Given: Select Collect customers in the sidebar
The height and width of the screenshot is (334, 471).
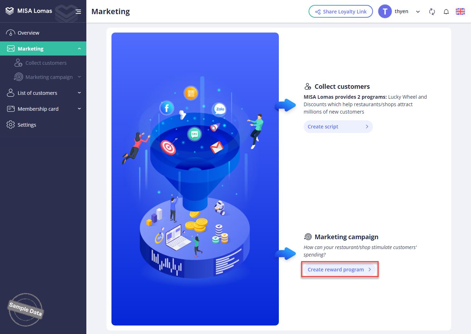Looking at the screenshot, I should tap(46, 63).
